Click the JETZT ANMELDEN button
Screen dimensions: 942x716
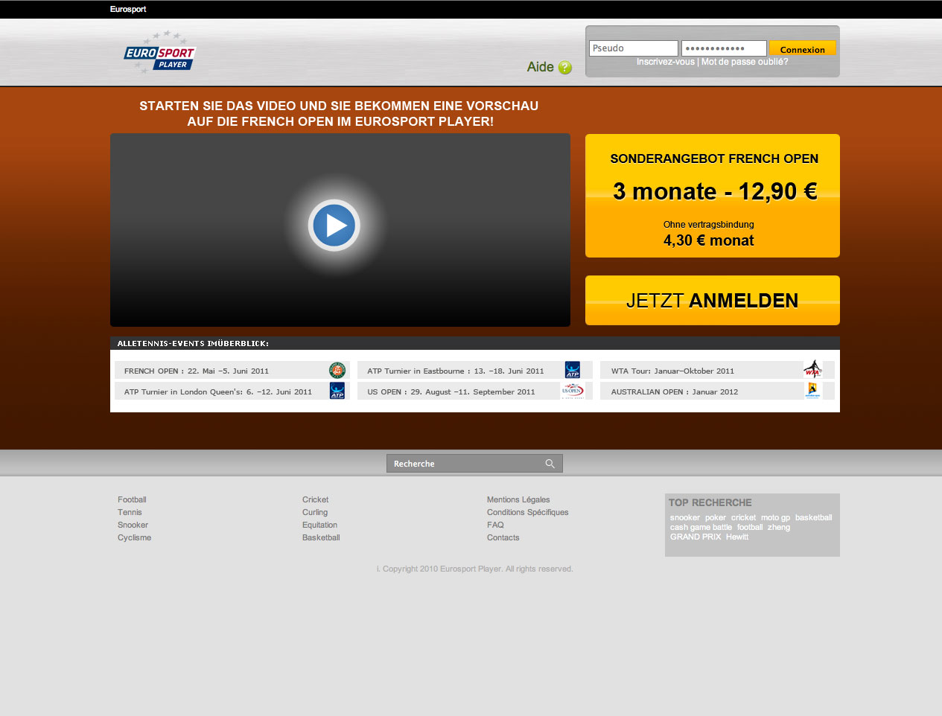point(713,301)
